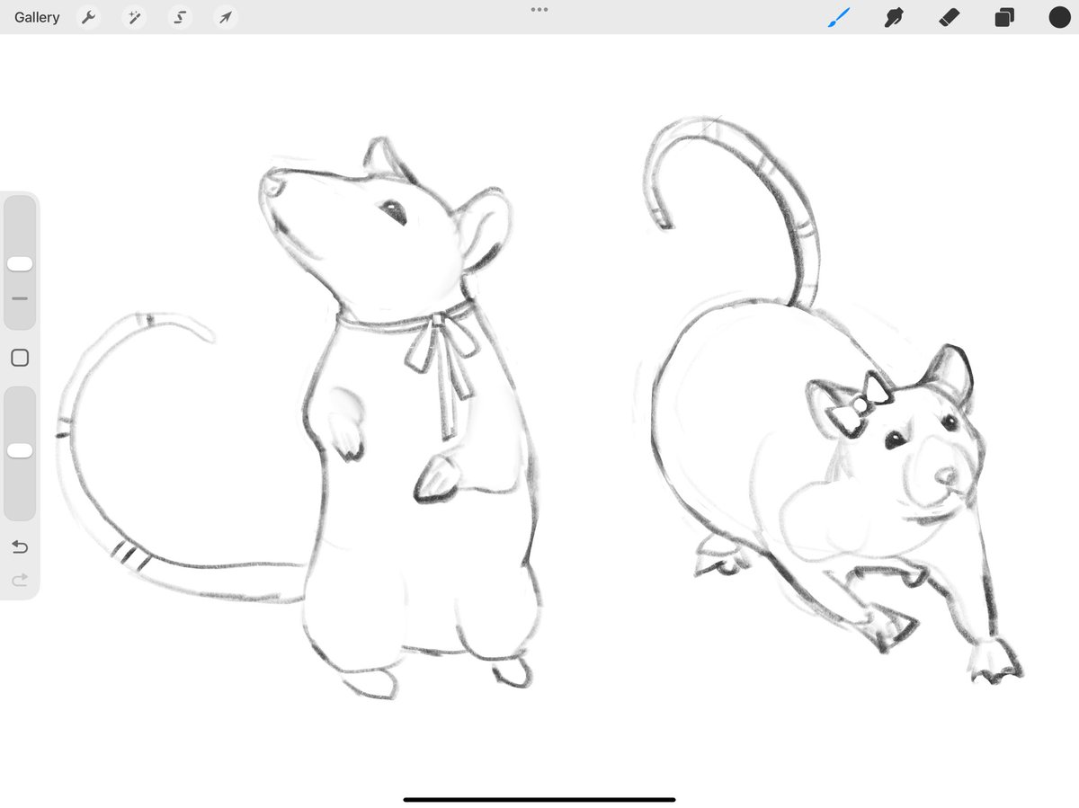Open the Layers panel
Screen dimensions: 1079x808
(1004, 17)
